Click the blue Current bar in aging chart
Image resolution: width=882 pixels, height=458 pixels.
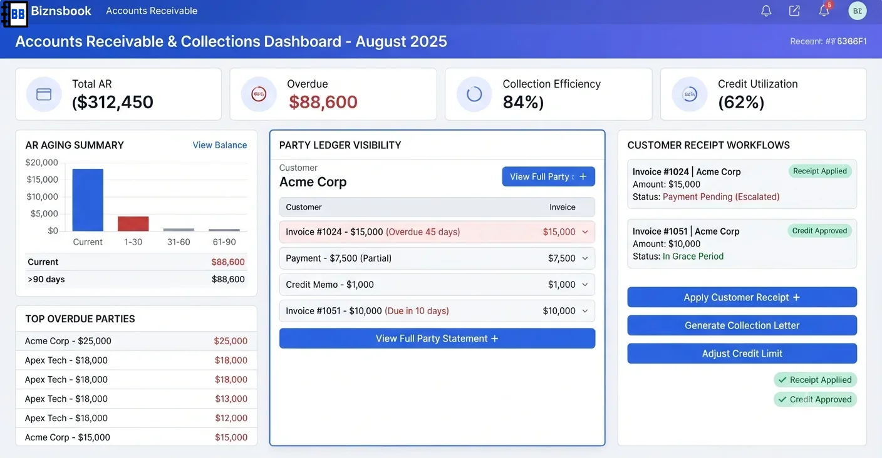(88, 200)
